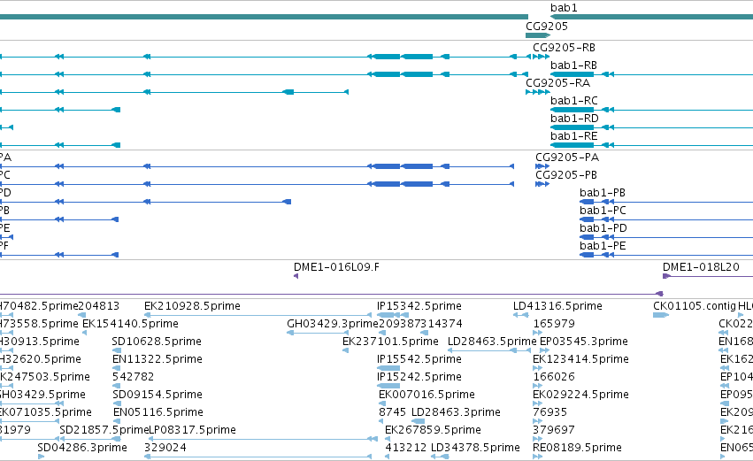The width and height of the screenshot is (753, 461).
Task: Click the LD28463.5prime EST label
Action: pos(492,342)
